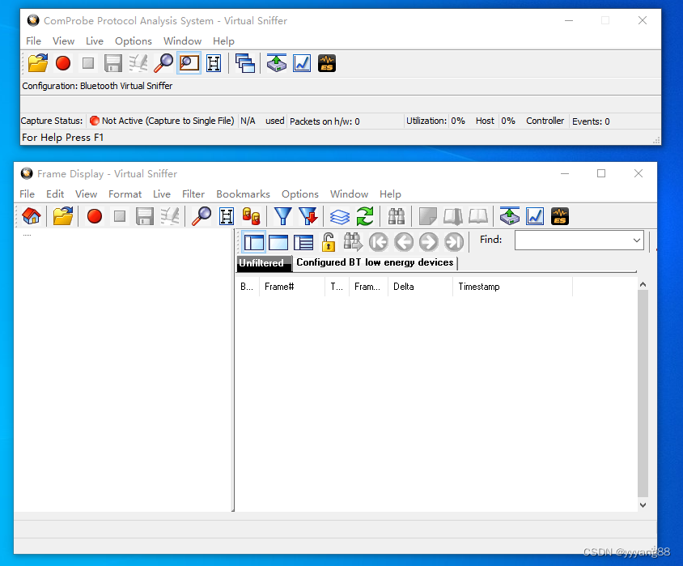Toggle list-pane layout view button
Image resolution: width=683 pixels, height=566 pixels.
pyautogui.click(x=303, y=242)
